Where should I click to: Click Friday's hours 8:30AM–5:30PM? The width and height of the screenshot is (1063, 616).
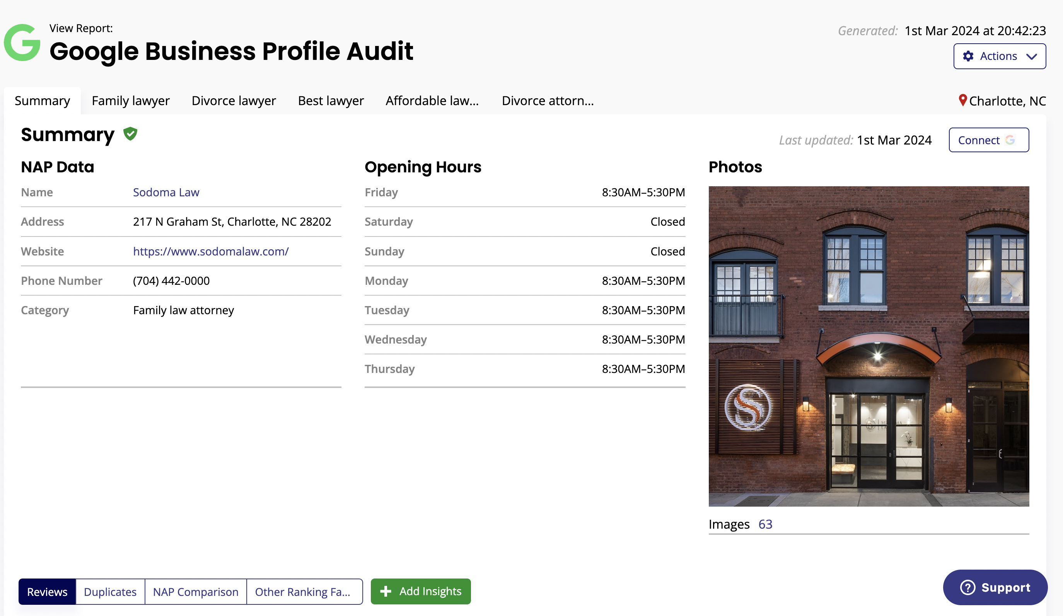[643, 192]
